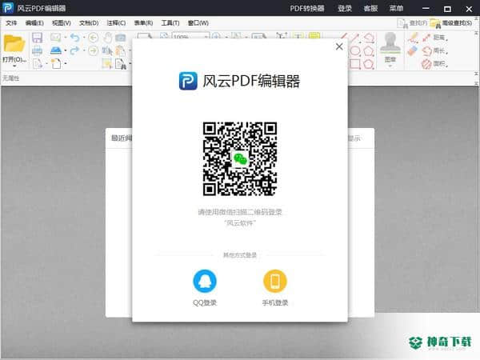Image resolution: width=480 pixels, height=360 pixels.
Task: Select the text selection cursor tool
Action: point(107,50)
